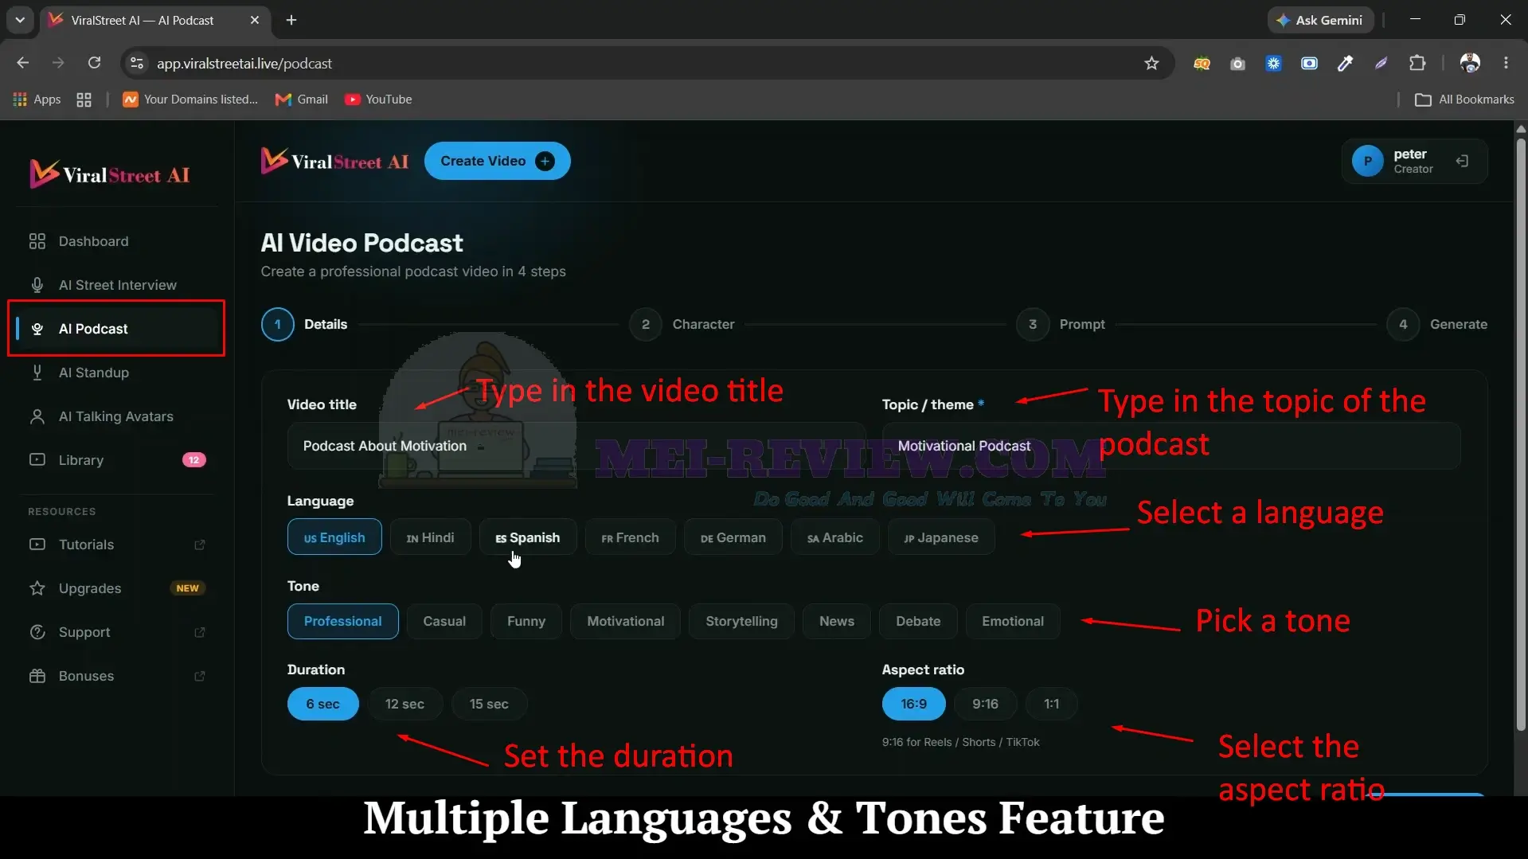Open Chrome's three-dot menu

pyautogui.click(x=1506, y=63)
